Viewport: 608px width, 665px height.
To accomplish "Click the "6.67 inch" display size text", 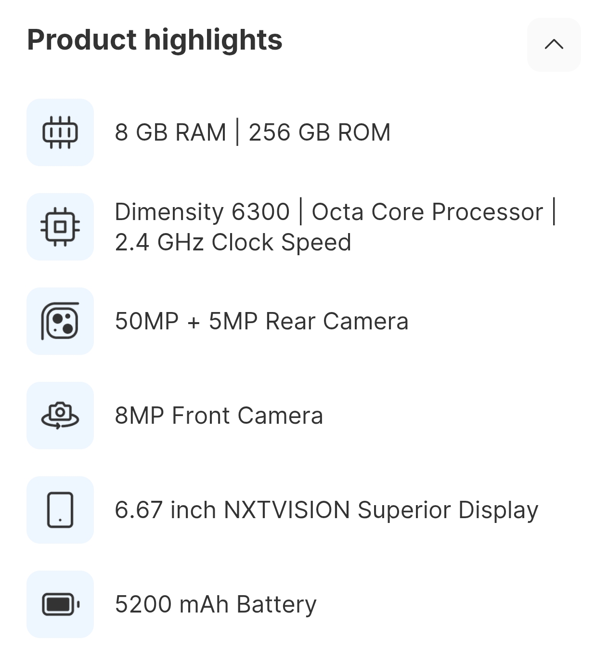I will (165, 510).
